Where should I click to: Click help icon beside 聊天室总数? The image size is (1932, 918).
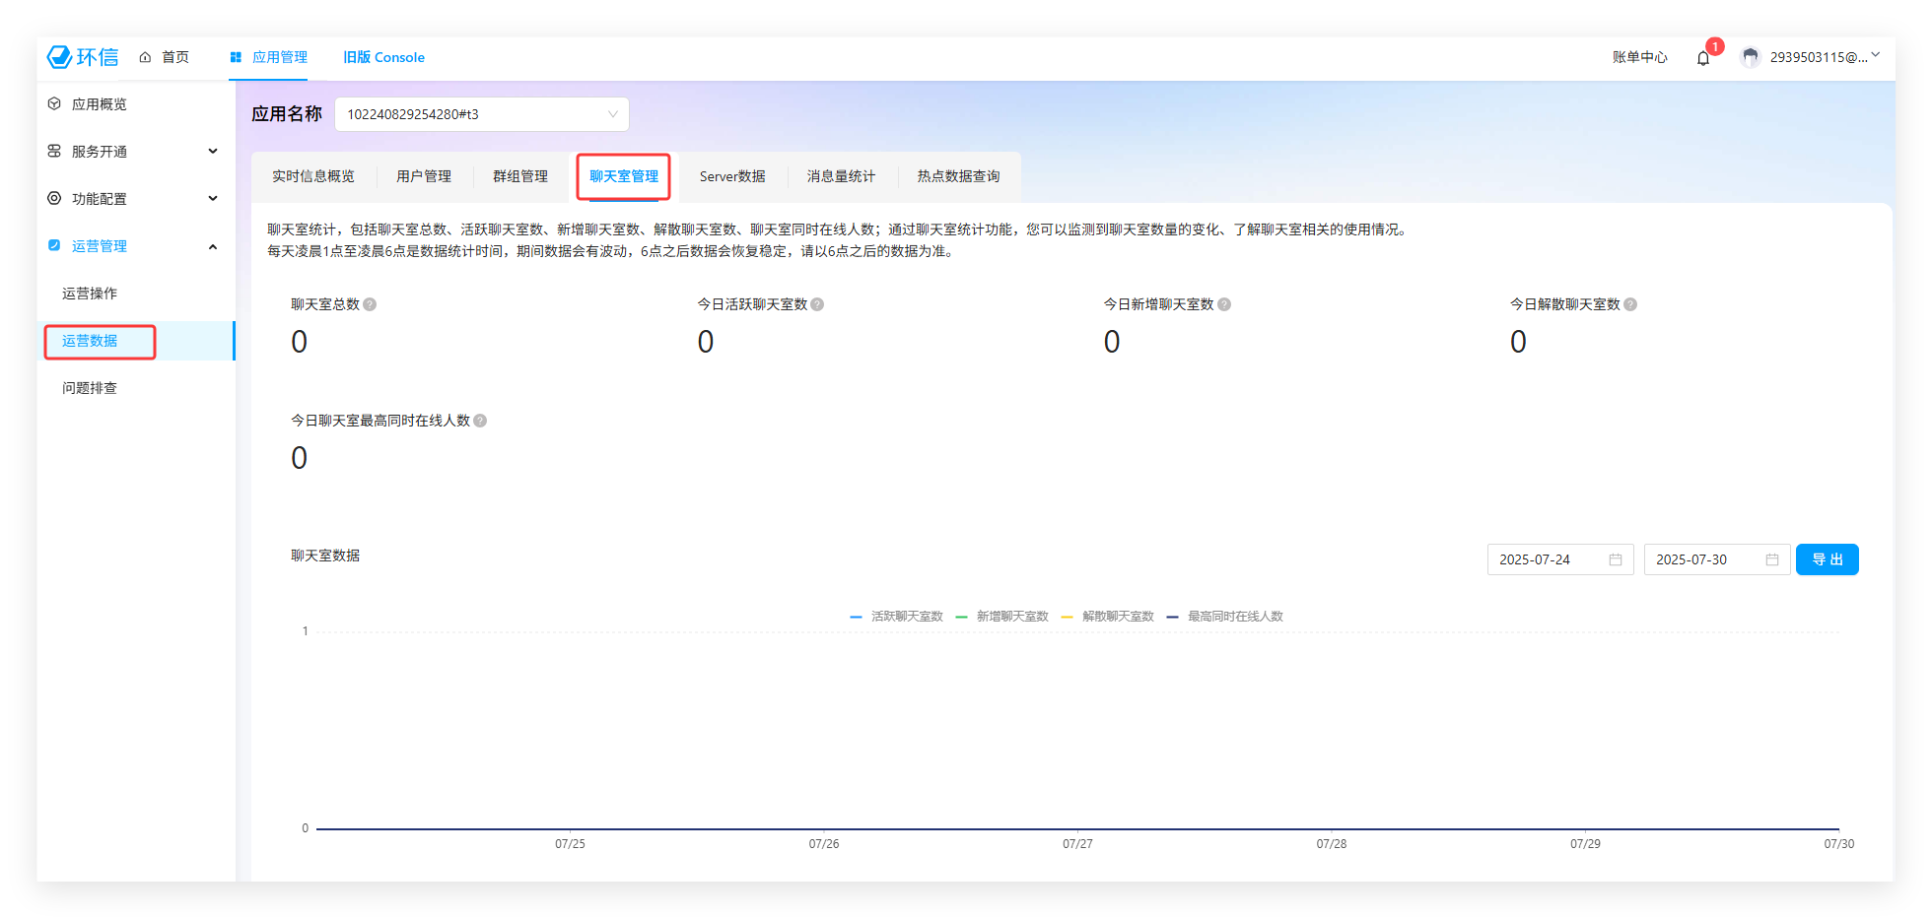click(x=370, y=304)
